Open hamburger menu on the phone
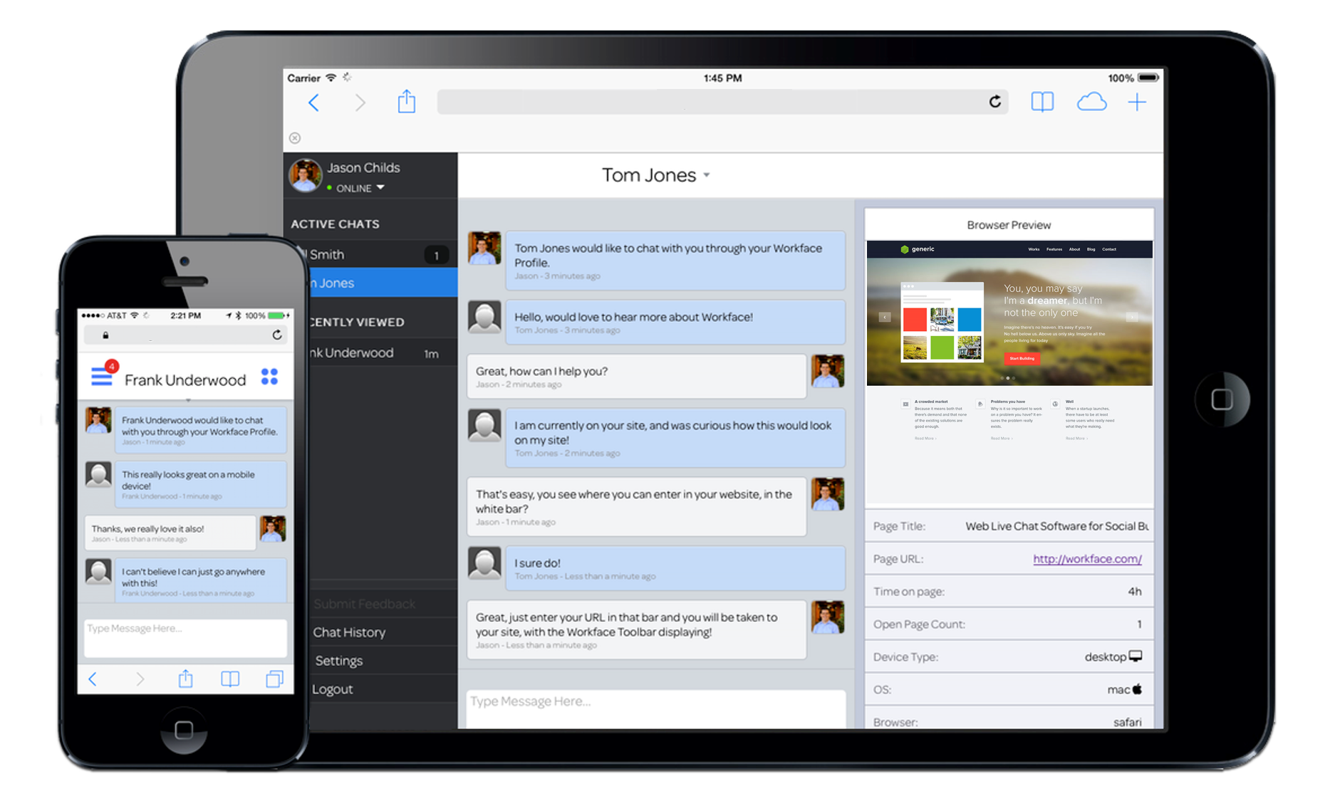The width and height of the screenshot is (1335, 801). pos(102,377)
